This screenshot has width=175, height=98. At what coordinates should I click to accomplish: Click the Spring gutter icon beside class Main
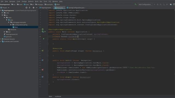[x=43, y=32]
